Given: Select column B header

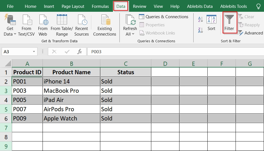Looking at the screenshot, I should [x=71, y=64].
